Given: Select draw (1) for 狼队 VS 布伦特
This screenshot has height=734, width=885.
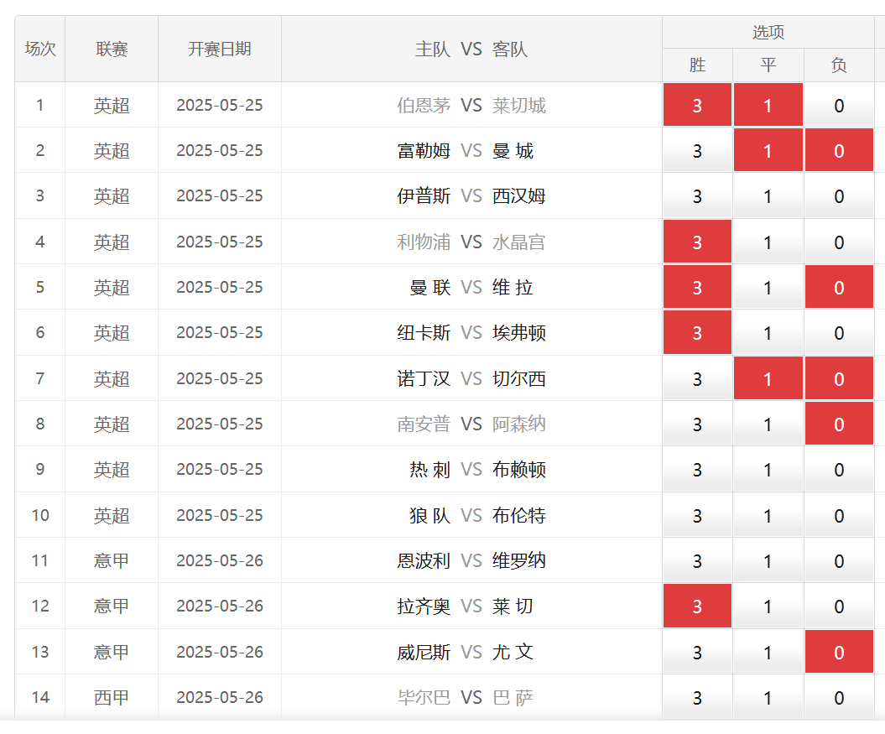Looking at the screenshot, I should click(768, 515).
